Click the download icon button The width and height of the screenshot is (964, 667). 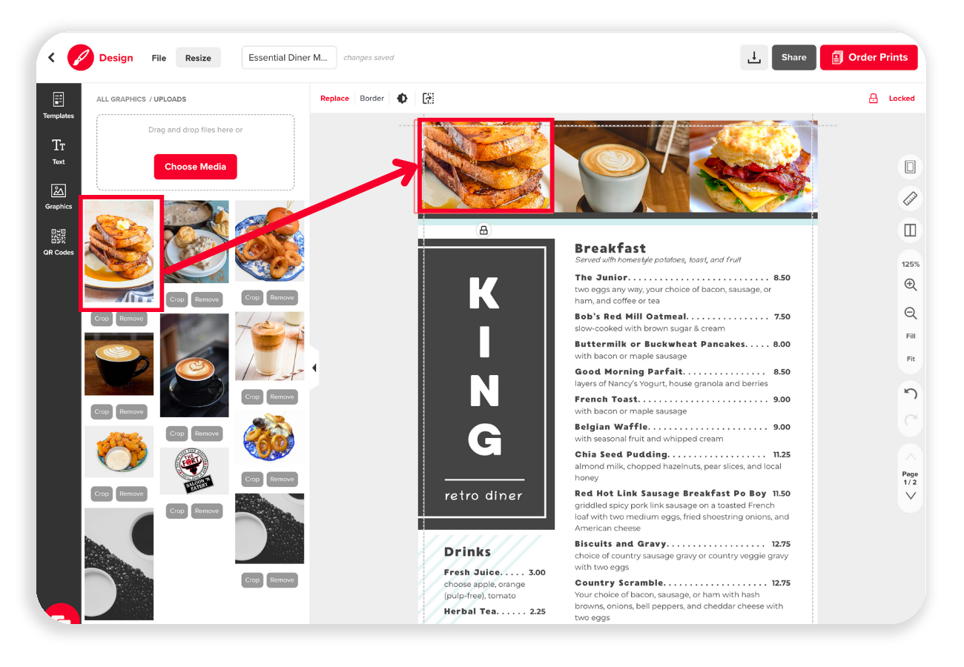point(754,58)
